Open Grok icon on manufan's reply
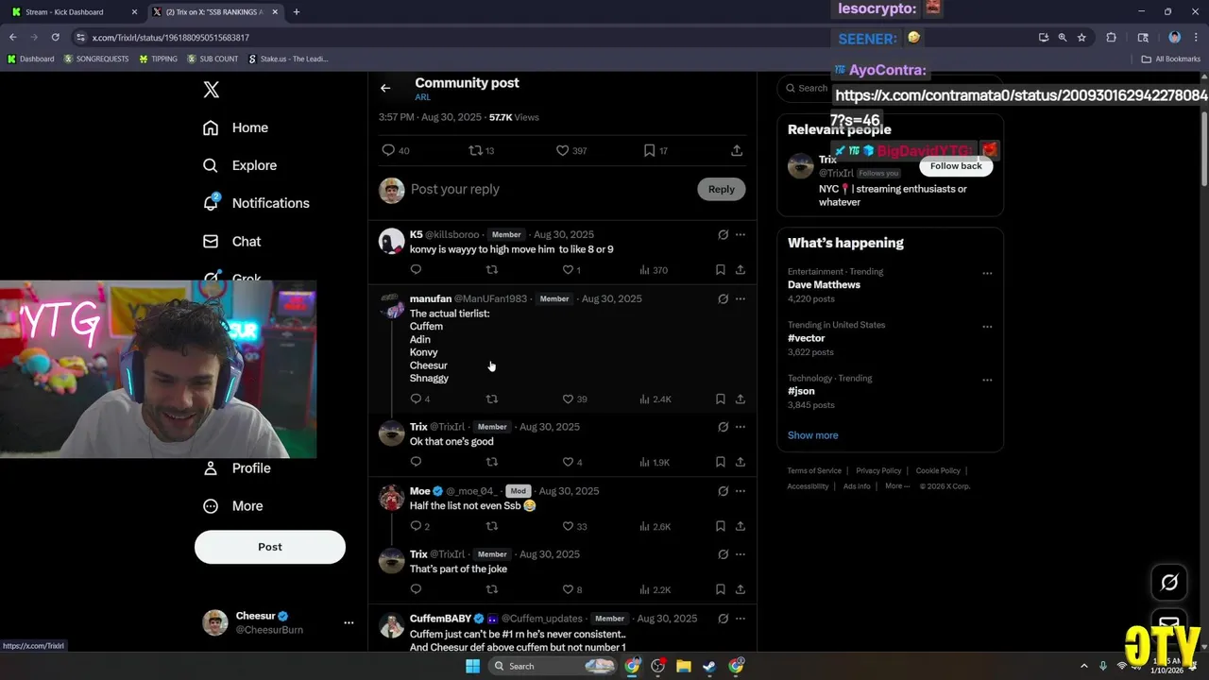The image size is (1209, 680). tap(723, 298)
